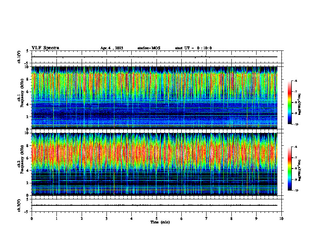
Task: Click the "ch.1(V)" waveform axis label
Action: tap(19, 57)
